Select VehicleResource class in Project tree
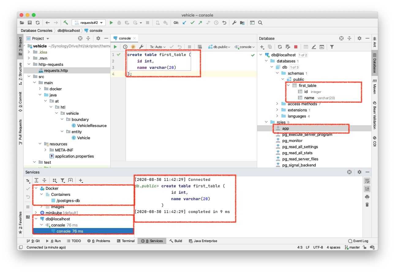395x273 pixels. click(92, 125)
